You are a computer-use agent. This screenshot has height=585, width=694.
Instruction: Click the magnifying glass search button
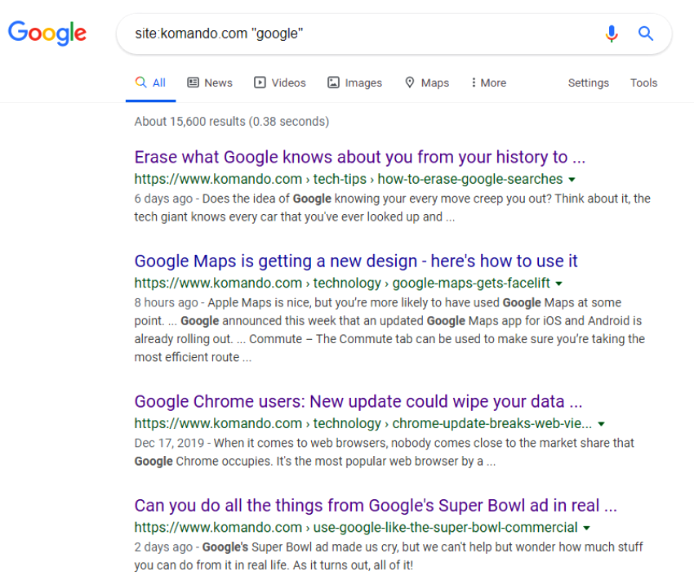645,33
